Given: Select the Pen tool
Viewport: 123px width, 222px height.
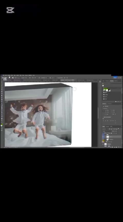Looking at the screenshot, I should tap(2, 111).
